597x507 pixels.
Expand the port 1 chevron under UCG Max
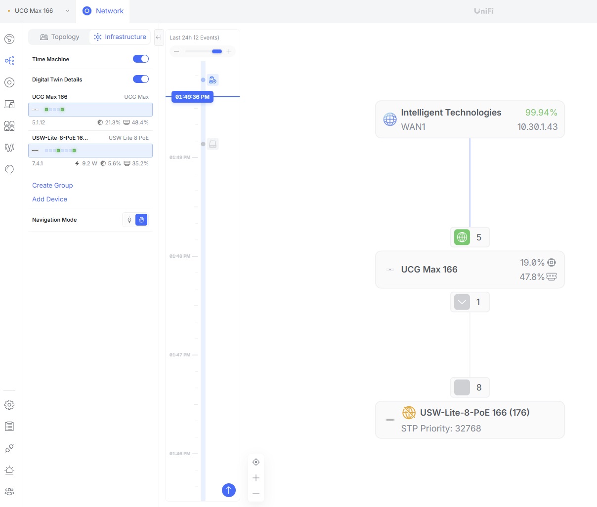click(462, 302)
